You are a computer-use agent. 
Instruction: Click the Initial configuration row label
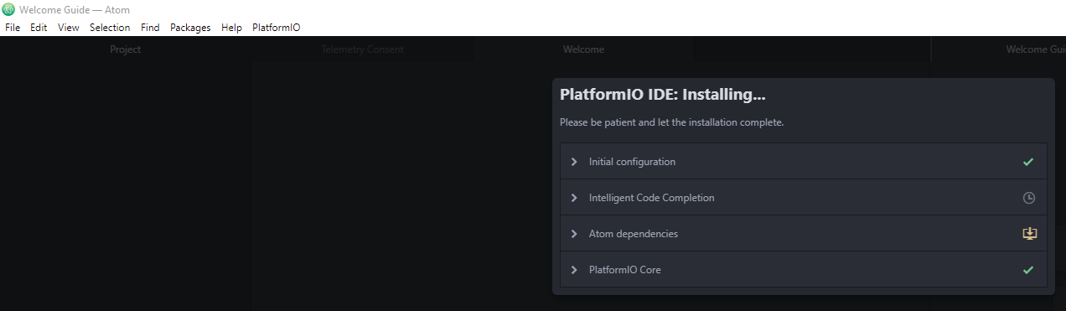click(632, 162)
